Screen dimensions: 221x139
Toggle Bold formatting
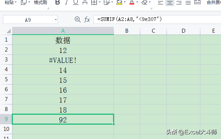coord(57,2)
